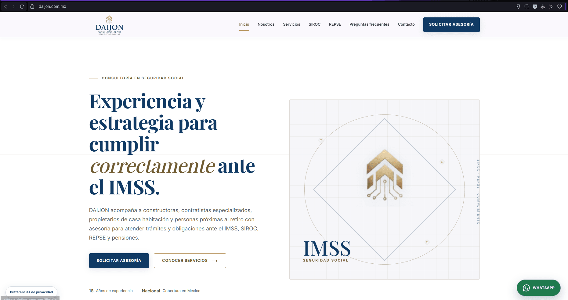Image resolution: width=568 pixels, height=300 pixels.
Task: Click the DAIJON Consulting Group logo
Action: click(x=110, y=25)
